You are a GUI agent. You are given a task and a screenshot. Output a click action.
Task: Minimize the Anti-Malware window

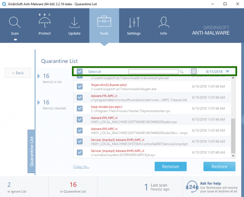(x=212, y=4)
